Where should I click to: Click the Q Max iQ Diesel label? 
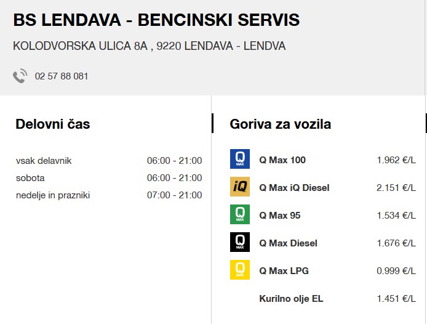(x=294, y=188)
